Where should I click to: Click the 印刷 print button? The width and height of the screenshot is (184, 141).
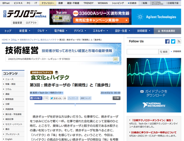(117, 98)
